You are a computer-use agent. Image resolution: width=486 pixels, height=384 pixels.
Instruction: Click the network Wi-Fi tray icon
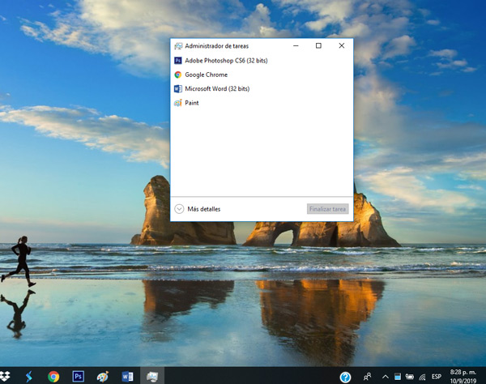point(422,377)
